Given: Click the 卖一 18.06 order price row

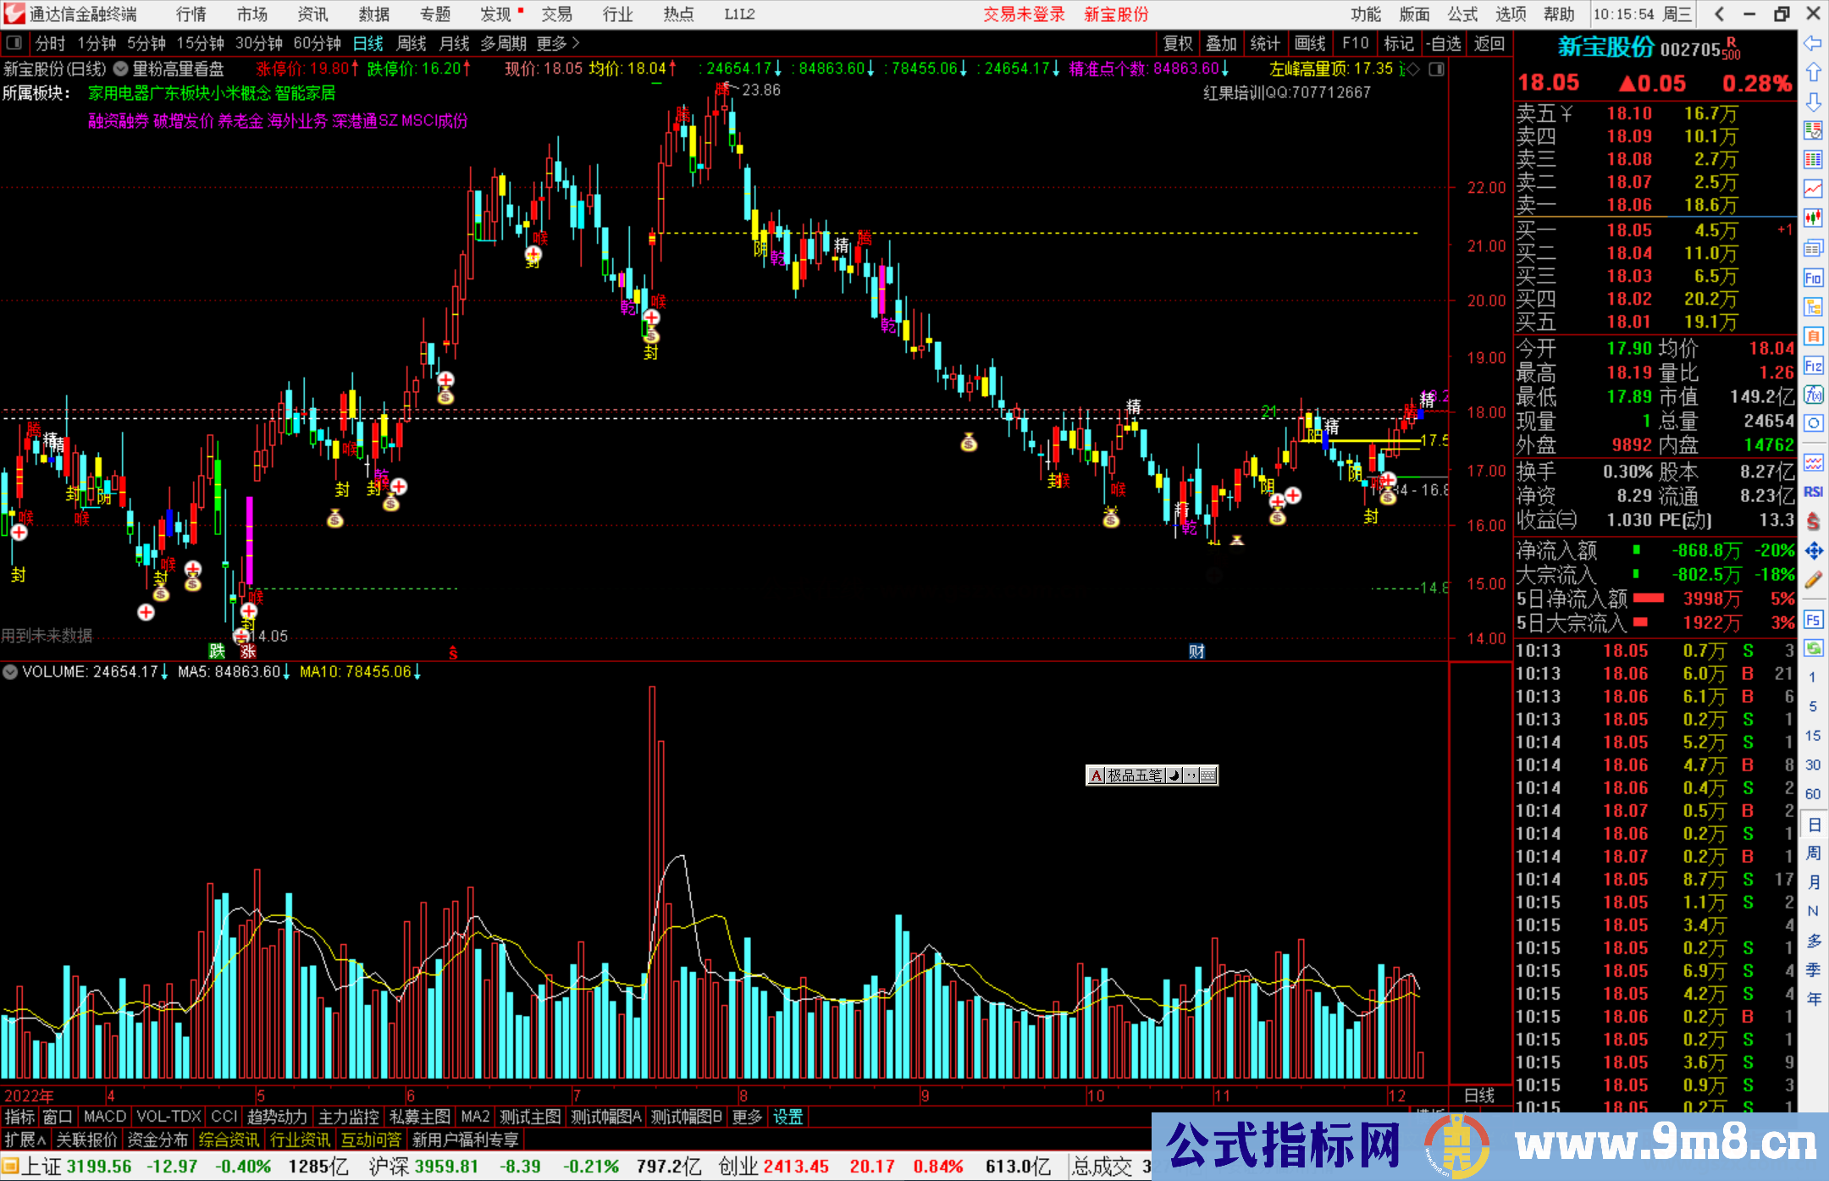Looking at the screenshot, I should [1628, 205].
